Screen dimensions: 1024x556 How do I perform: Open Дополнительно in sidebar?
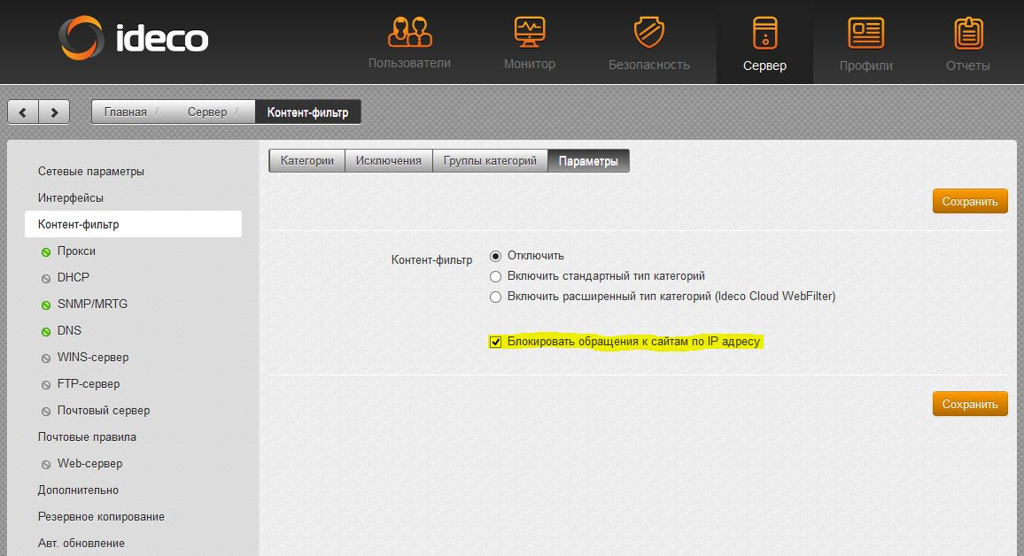pos(78,490)
